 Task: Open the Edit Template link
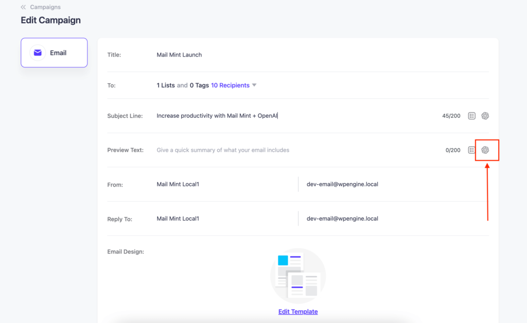(298, 312)
